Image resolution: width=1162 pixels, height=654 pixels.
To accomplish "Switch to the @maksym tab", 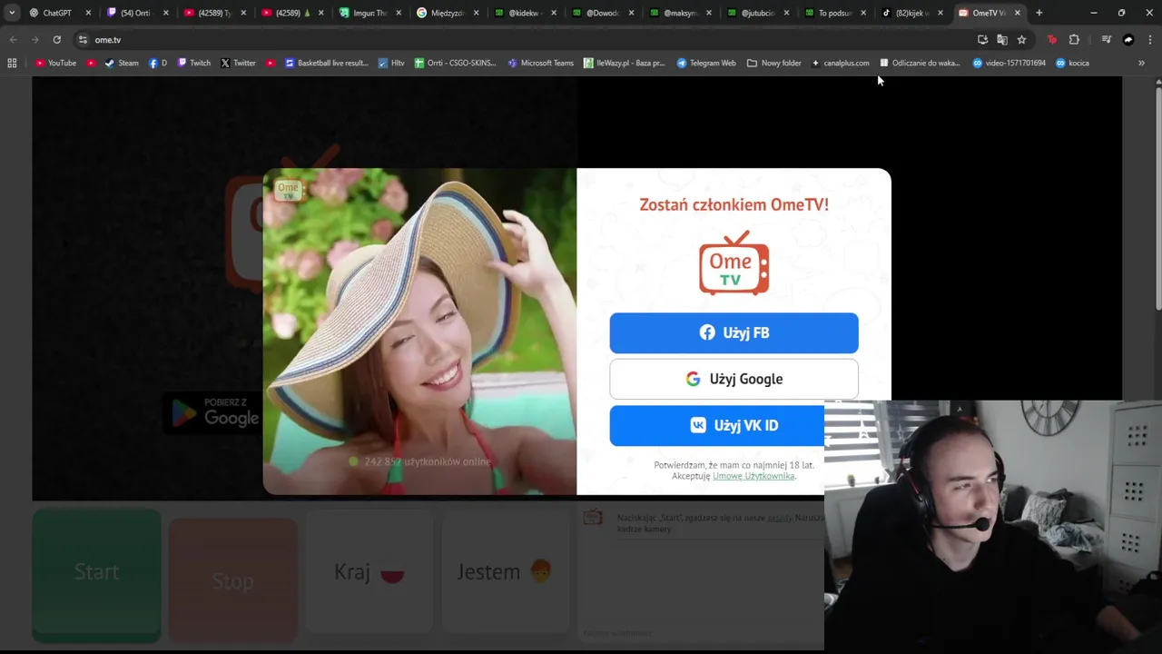I will pos(681,13).
